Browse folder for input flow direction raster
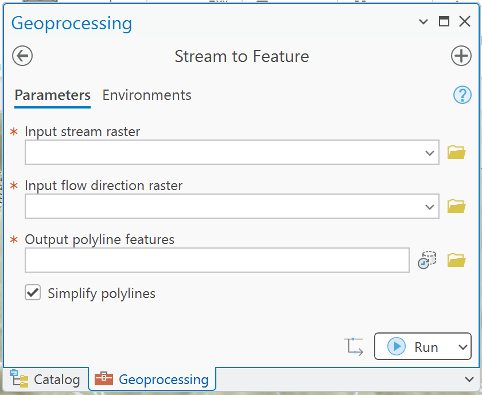Viewport: 482px width, 395px height. point(457,206)
